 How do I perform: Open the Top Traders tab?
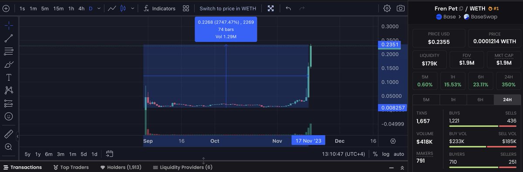tap(71, 167)
